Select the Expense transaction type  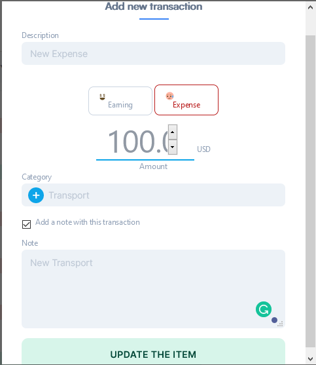coord(186,100)
